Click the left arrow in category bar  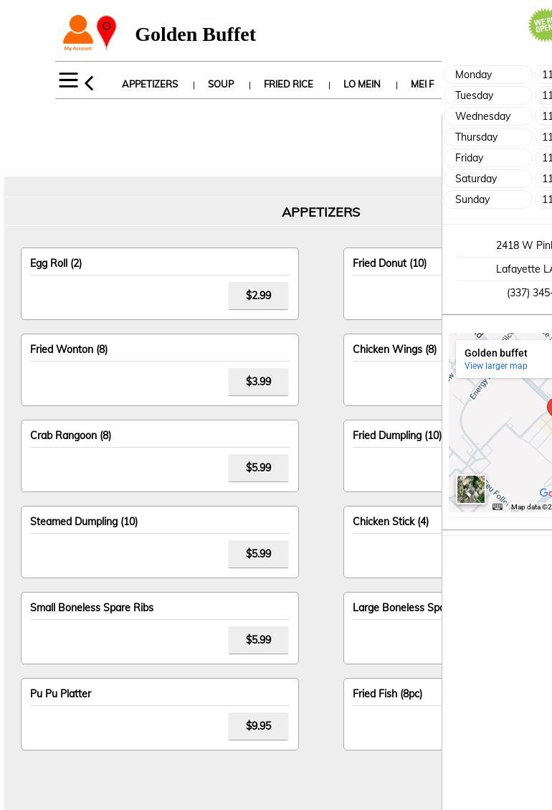pyautogui.click(x=89, y=83)
